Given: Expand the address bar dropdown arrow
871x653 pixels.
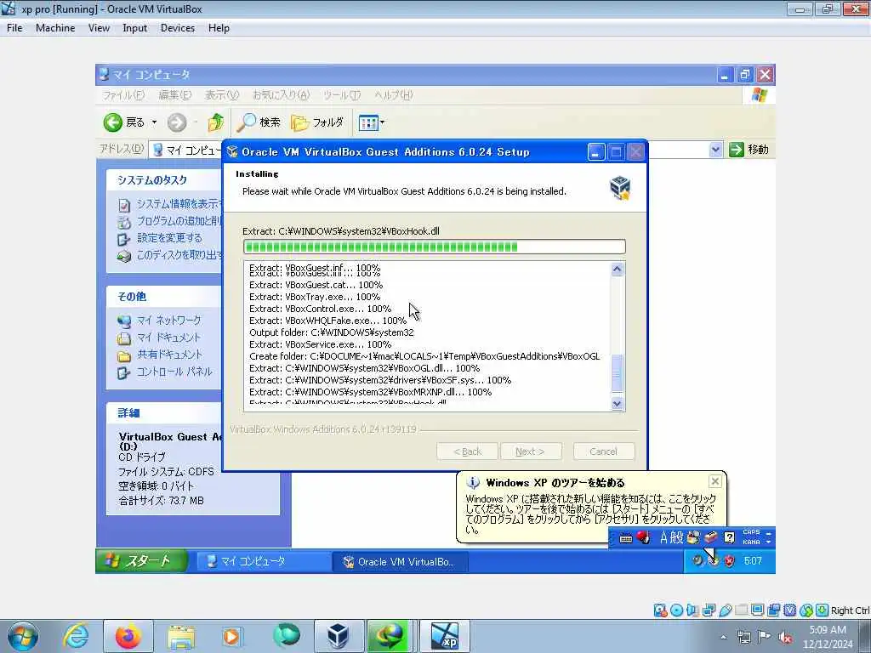Looking at the screenshot, I should click(715, 150).
